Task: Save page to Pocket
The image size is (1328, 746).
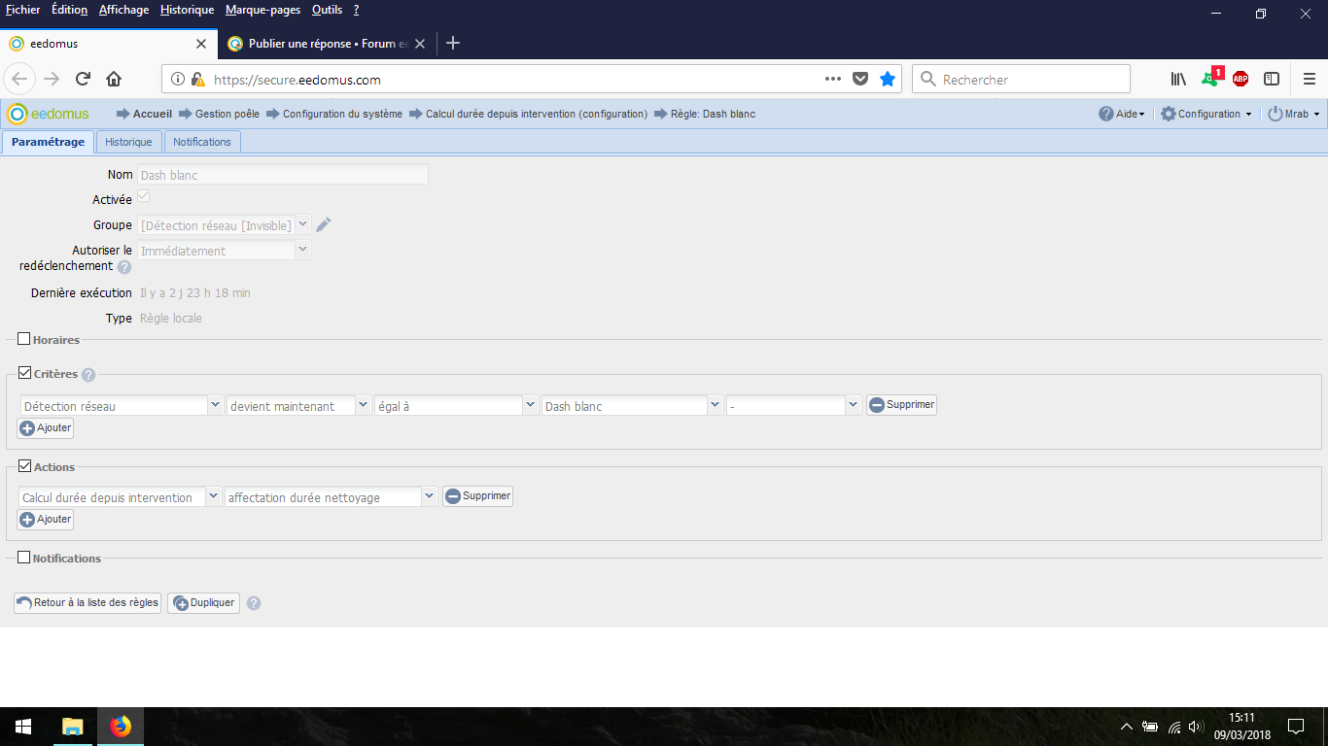Action: (x=860, y=79)
